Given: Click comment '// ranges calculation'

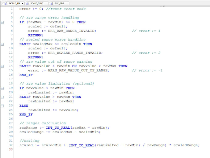Looking at the screenshot, I should pos(43,123).
